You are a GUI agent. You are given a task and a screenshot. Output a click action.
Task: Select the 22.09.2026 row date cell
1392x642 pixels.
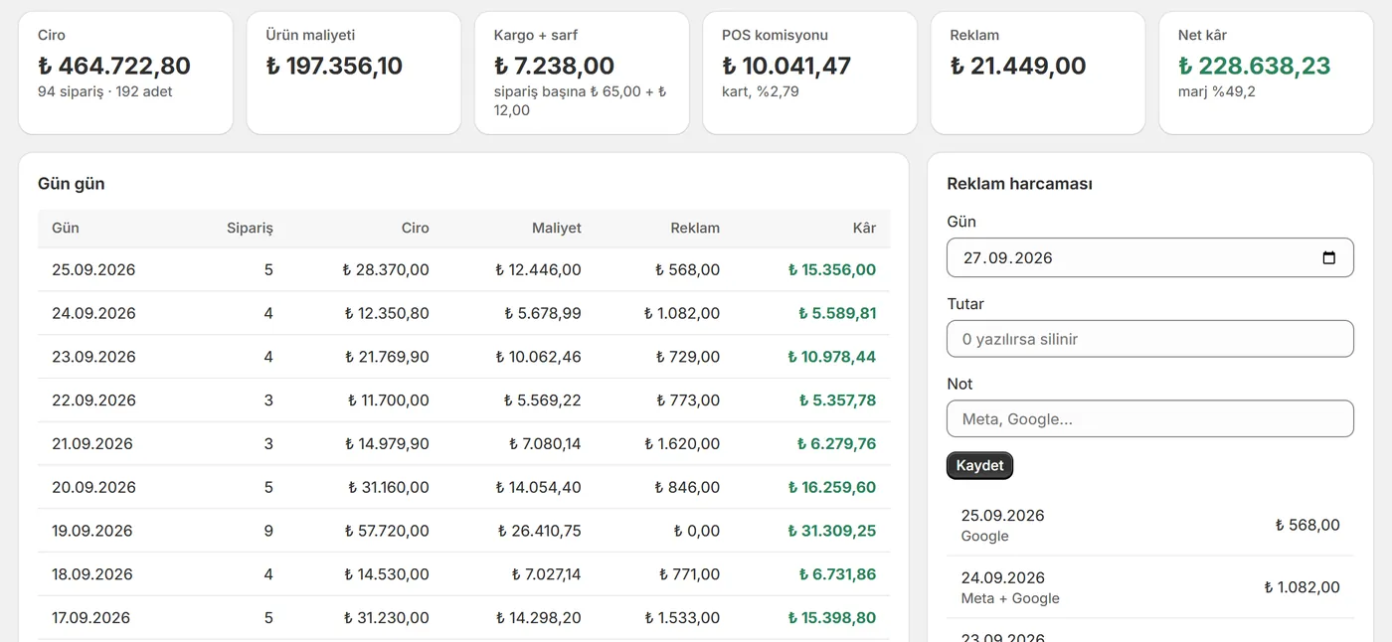pyautogui.click(x=93, y=401)
